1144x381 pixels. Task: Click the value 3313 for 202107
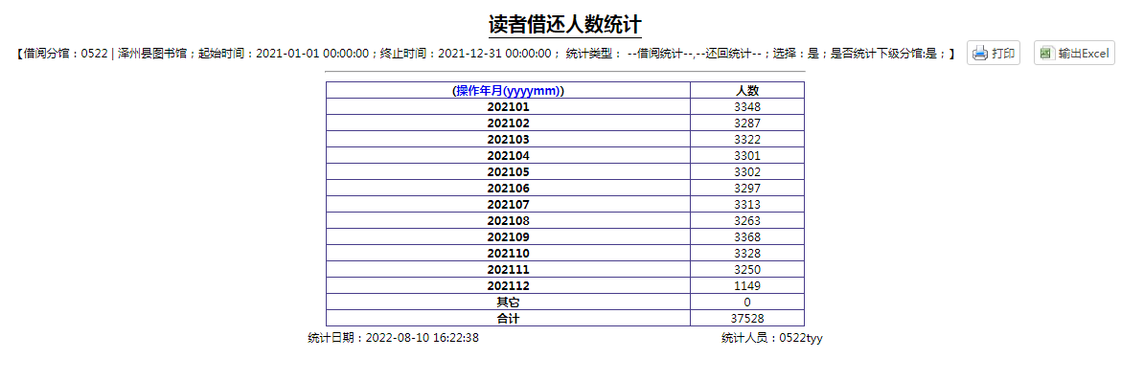coord(747,205)
